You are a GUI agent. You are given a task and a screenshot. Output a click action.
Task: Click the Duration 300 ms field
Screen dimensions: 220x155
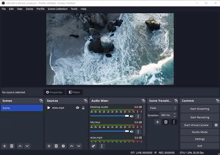(x=168, y=115)
